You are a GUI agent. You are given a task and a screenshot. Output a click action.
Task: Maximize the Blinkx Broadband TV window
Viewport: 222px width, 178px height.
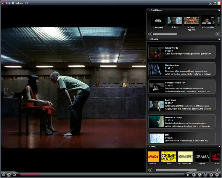point(215,3)
